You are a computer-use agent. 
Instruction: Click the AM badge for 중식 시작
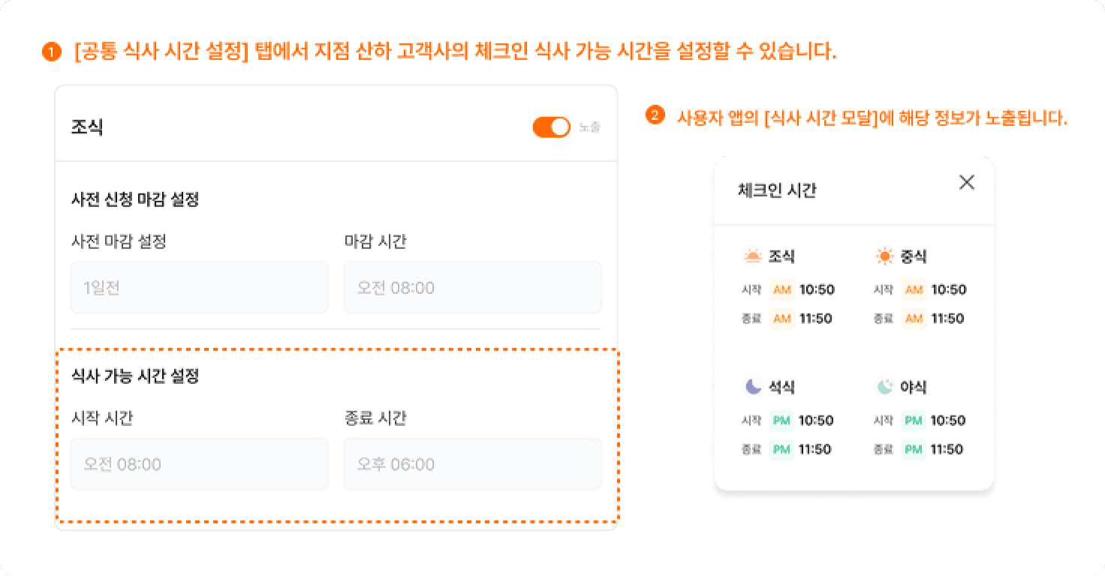914,289
